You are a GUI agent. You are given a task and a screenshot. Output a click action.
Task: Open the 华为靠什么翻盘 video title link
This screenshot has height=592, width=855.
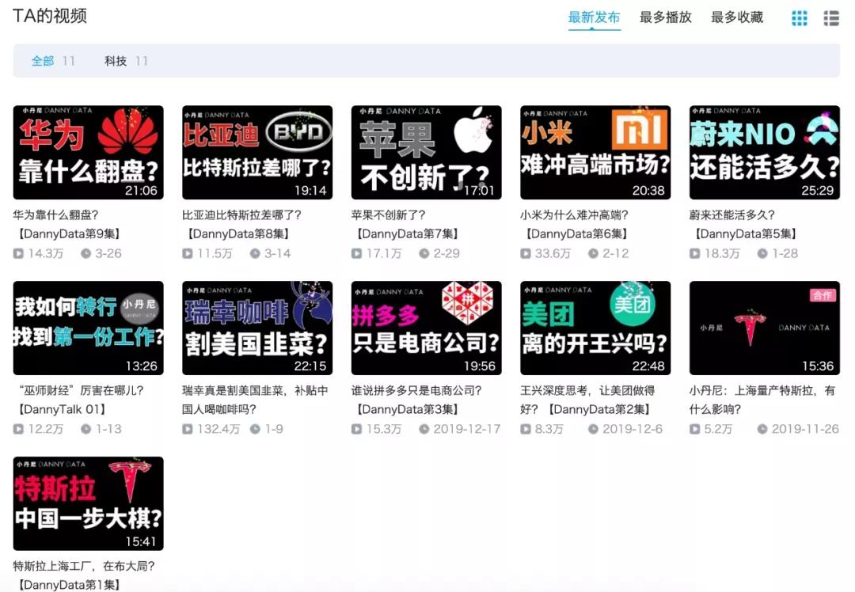pyautogui.click(x=54, y=214)
